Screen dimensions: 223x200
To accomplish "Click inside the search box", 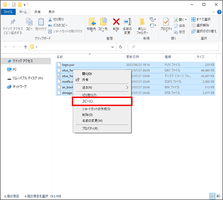I will point(173,47).
